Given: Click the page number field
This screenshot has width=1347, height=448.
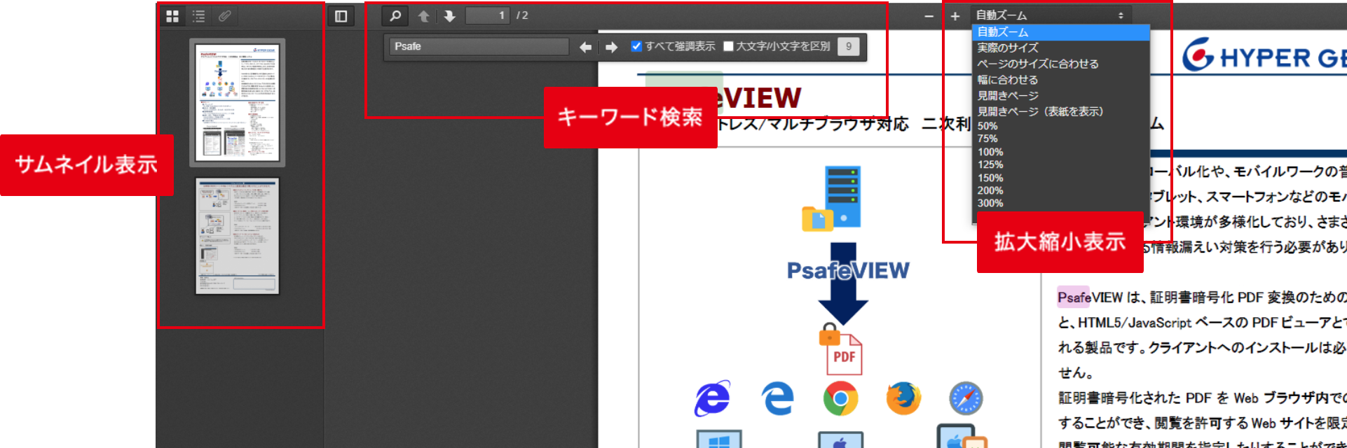Looking at the screenshot, I should 488,15.
